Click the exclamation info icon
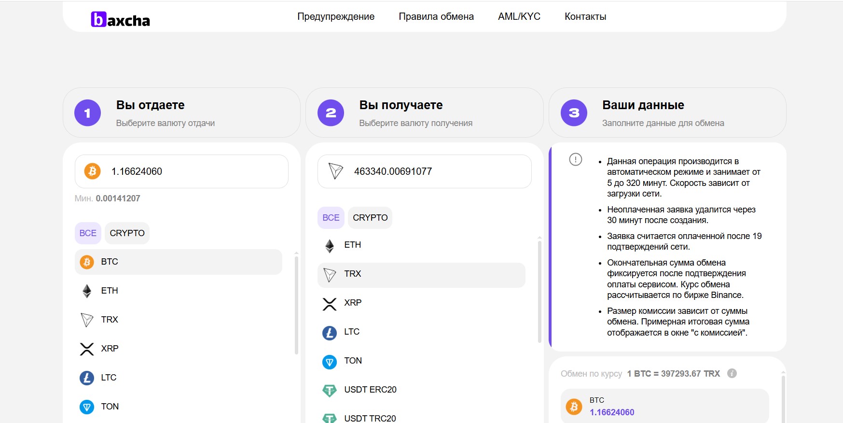 pyautogui.click(x=576, y=159)
